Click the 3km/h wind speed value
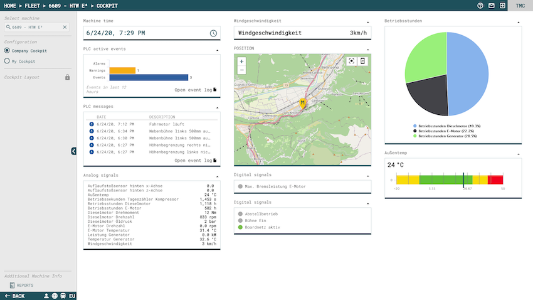533x300 pixels. point(358,33)
